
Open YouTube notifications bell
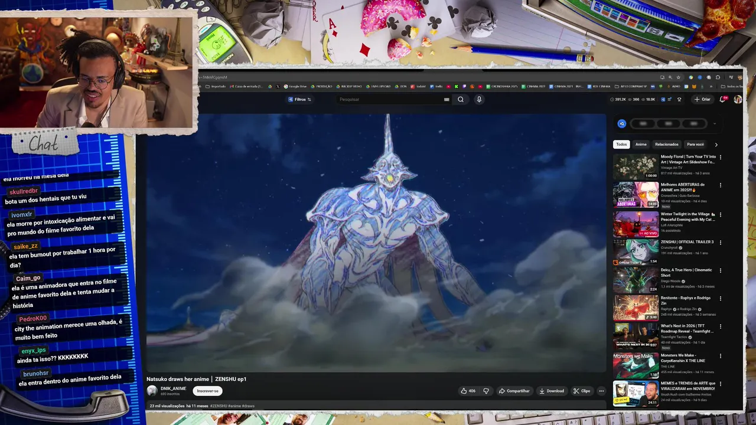tap(722, 99)
